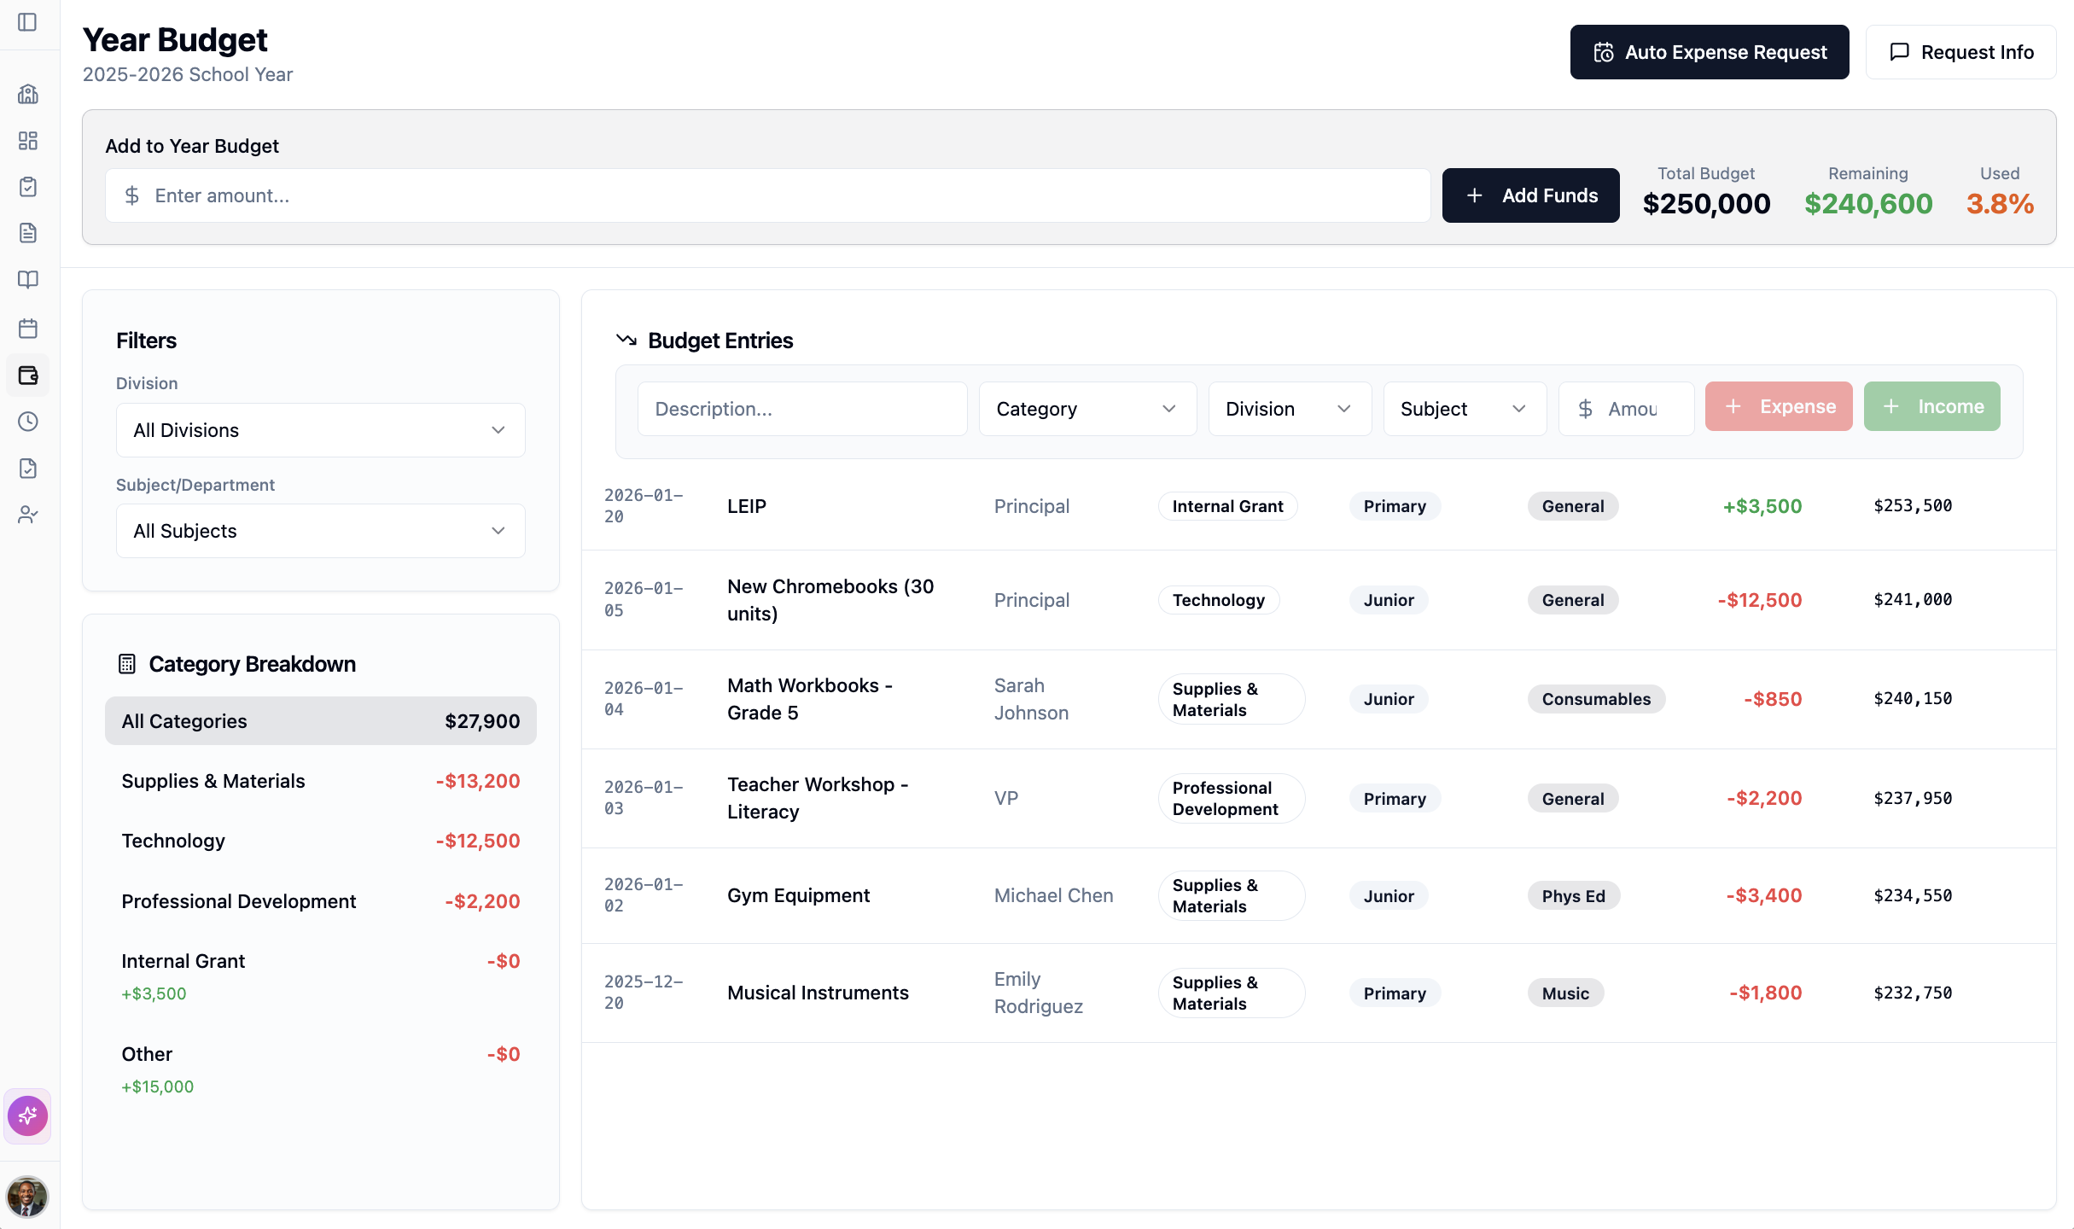Click the Auto Expense Request button
Screen dimensions: 2074x1229
coord(1709,51)
